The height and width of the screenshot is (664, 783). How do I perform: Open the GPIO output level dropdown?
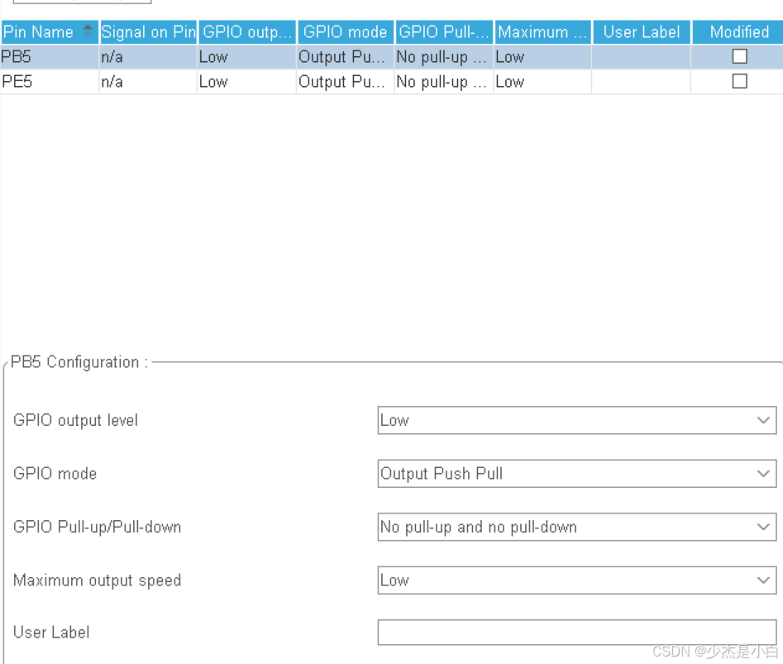pyautogui.click(x=577, y=420)
